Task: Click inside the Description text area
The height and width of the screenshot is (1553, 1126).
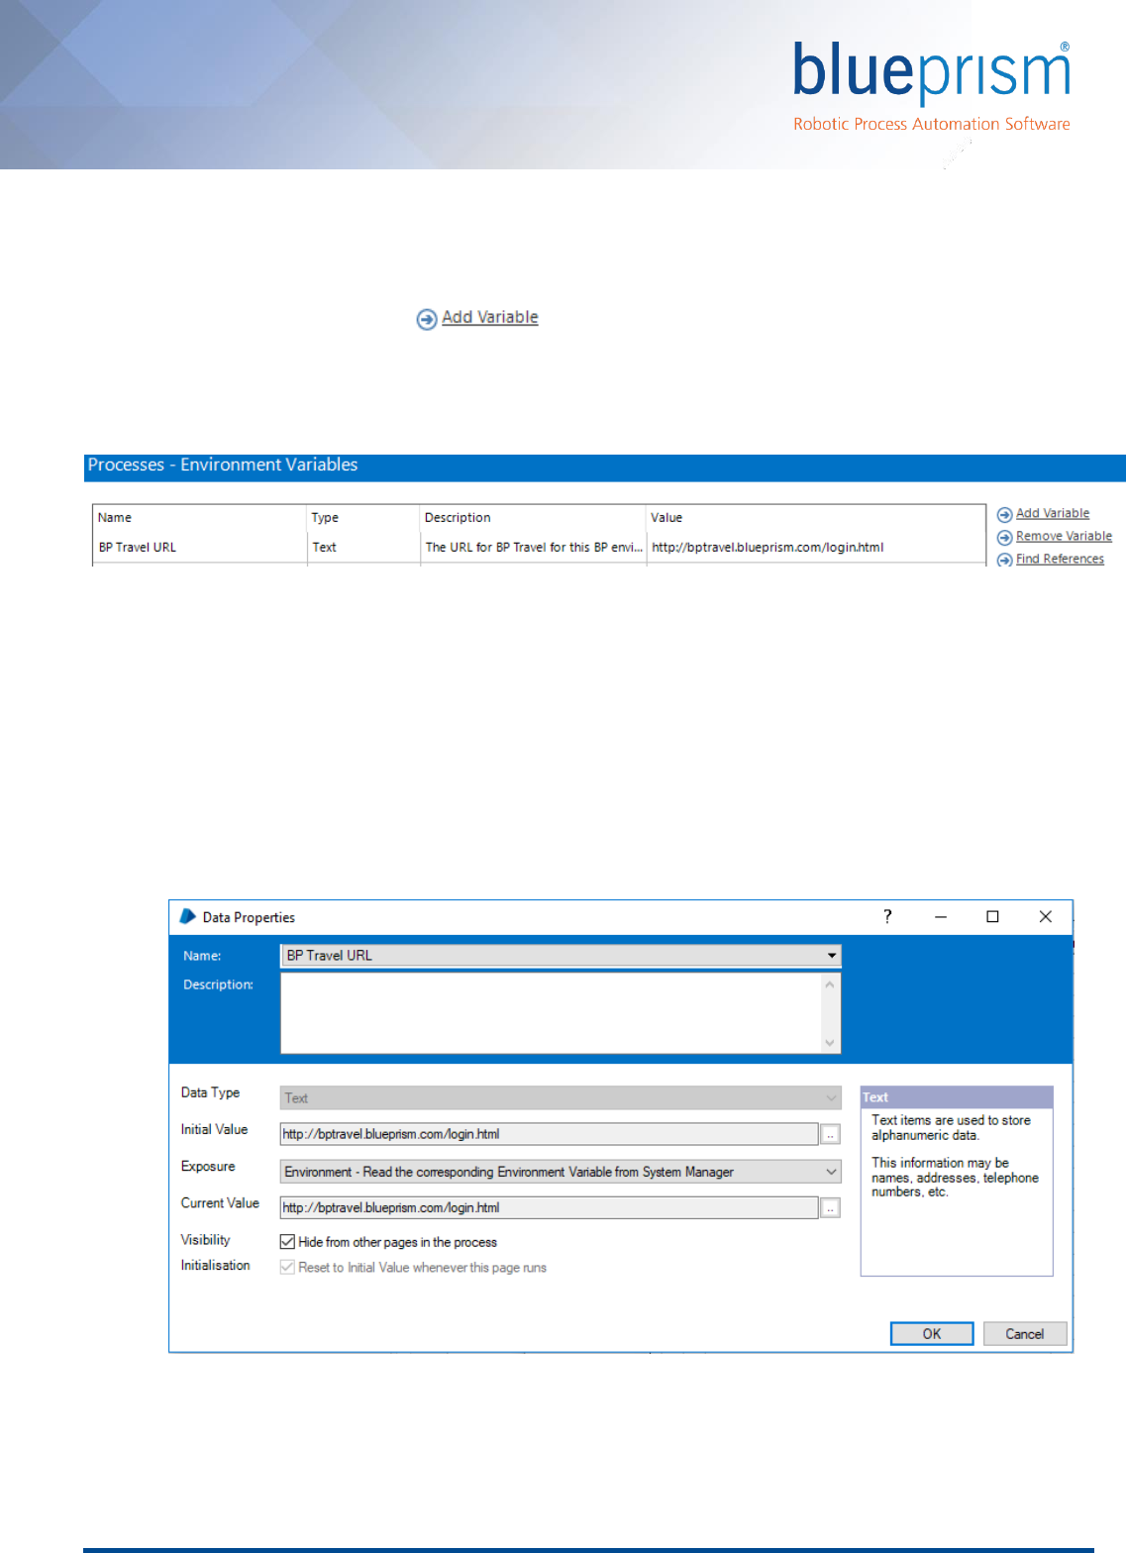Action: 551,1013
